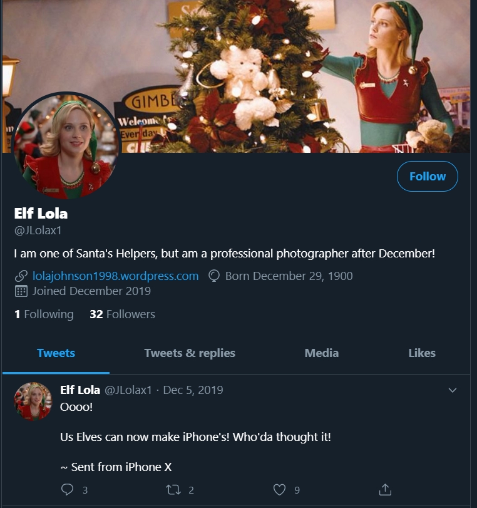Image resolution: width=477 pixels, height=508 pixels.
Task: Switch to Tweets & replies tab
Action: 190,353
